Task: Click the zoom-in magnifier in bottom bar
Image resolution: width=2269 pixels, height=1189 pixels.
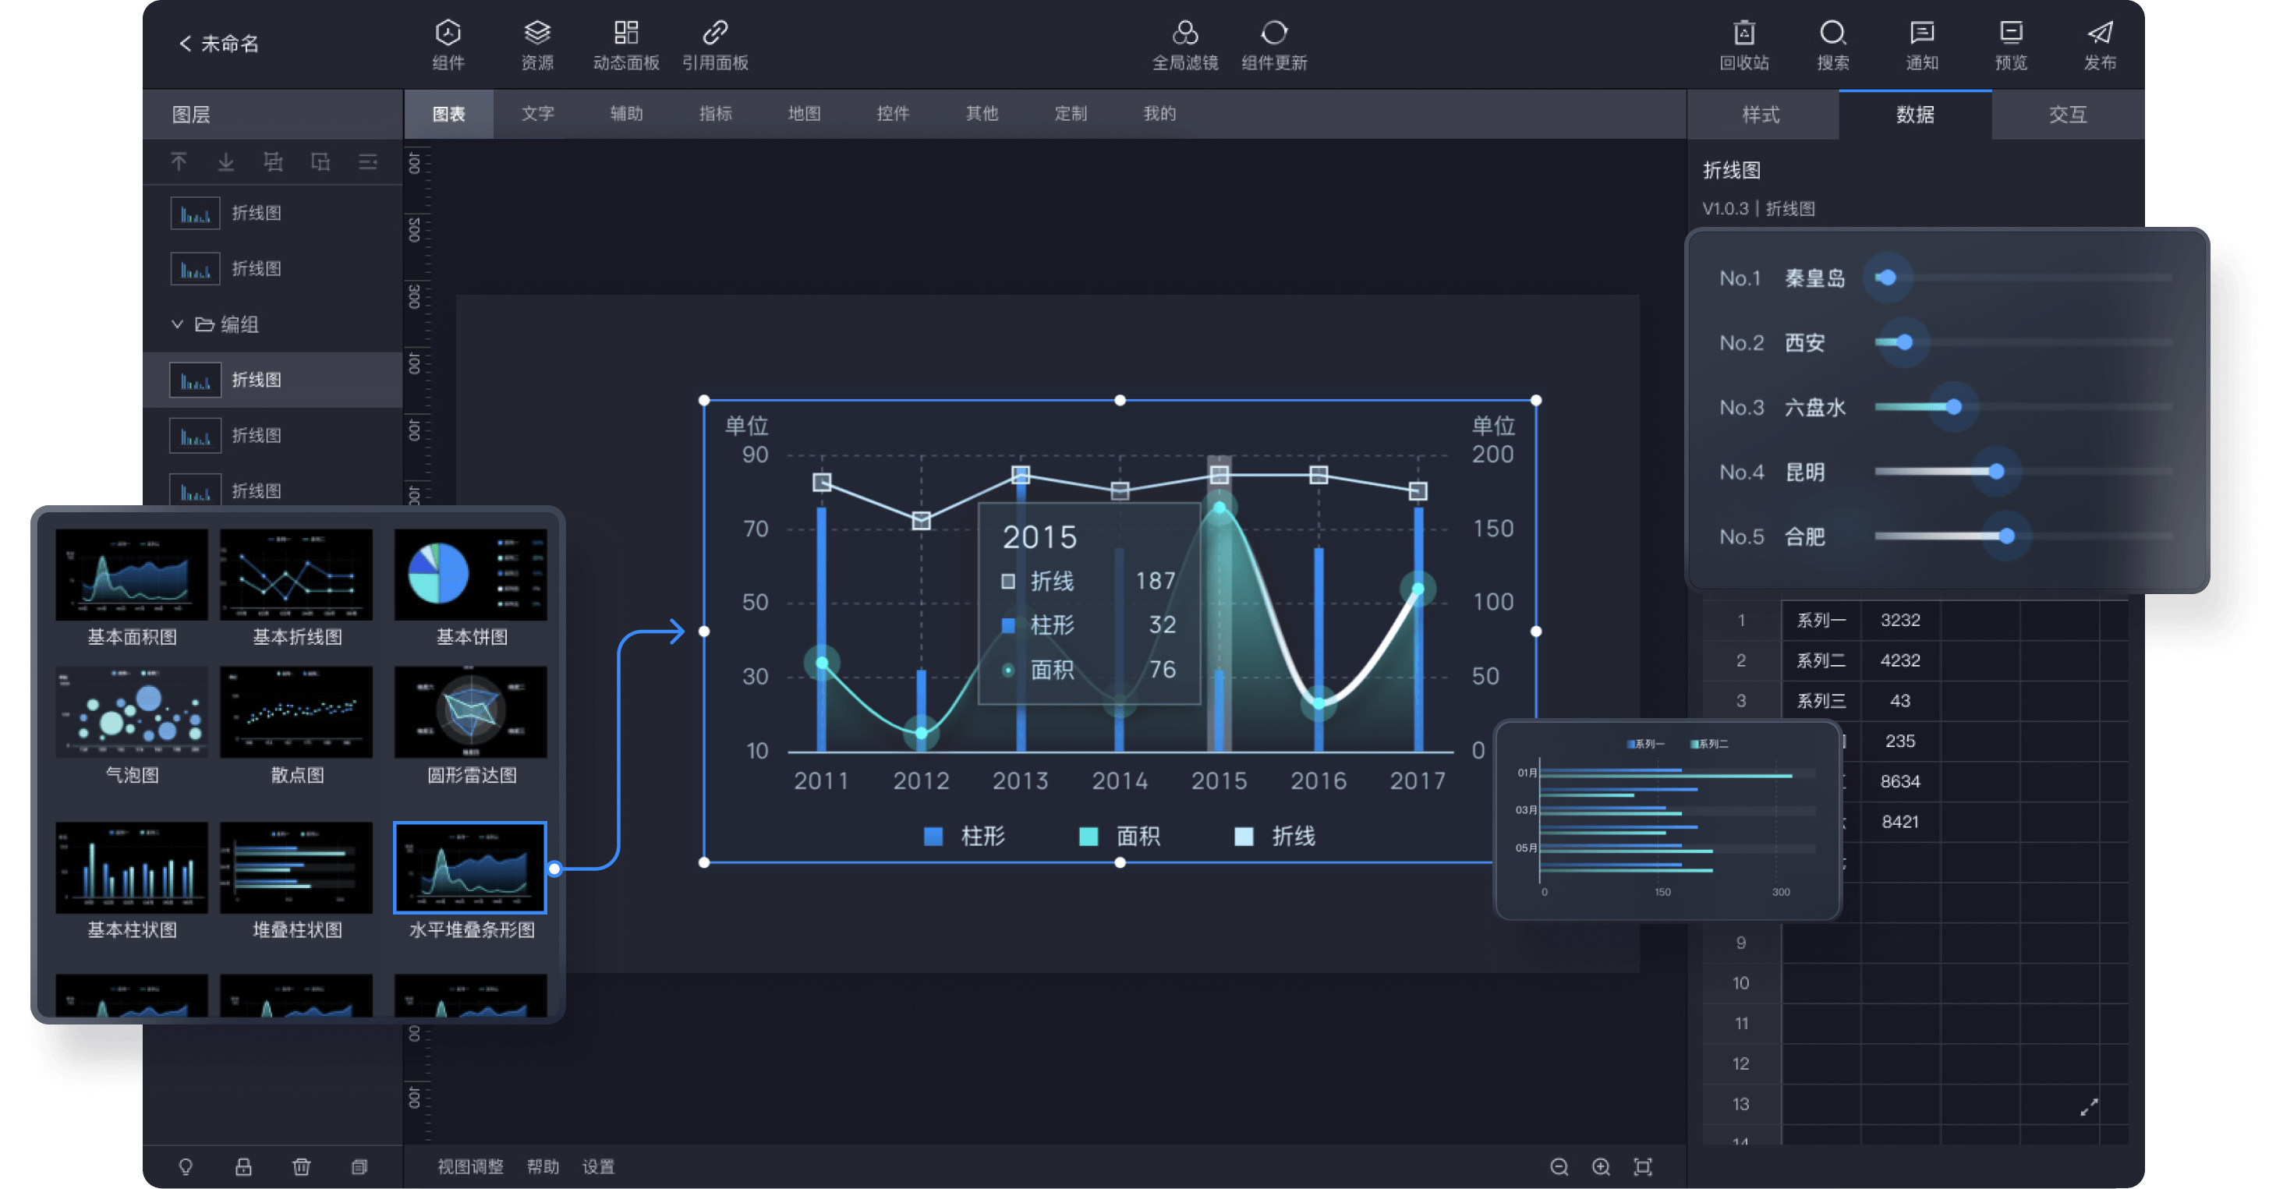Action: click(1601, 1166)
